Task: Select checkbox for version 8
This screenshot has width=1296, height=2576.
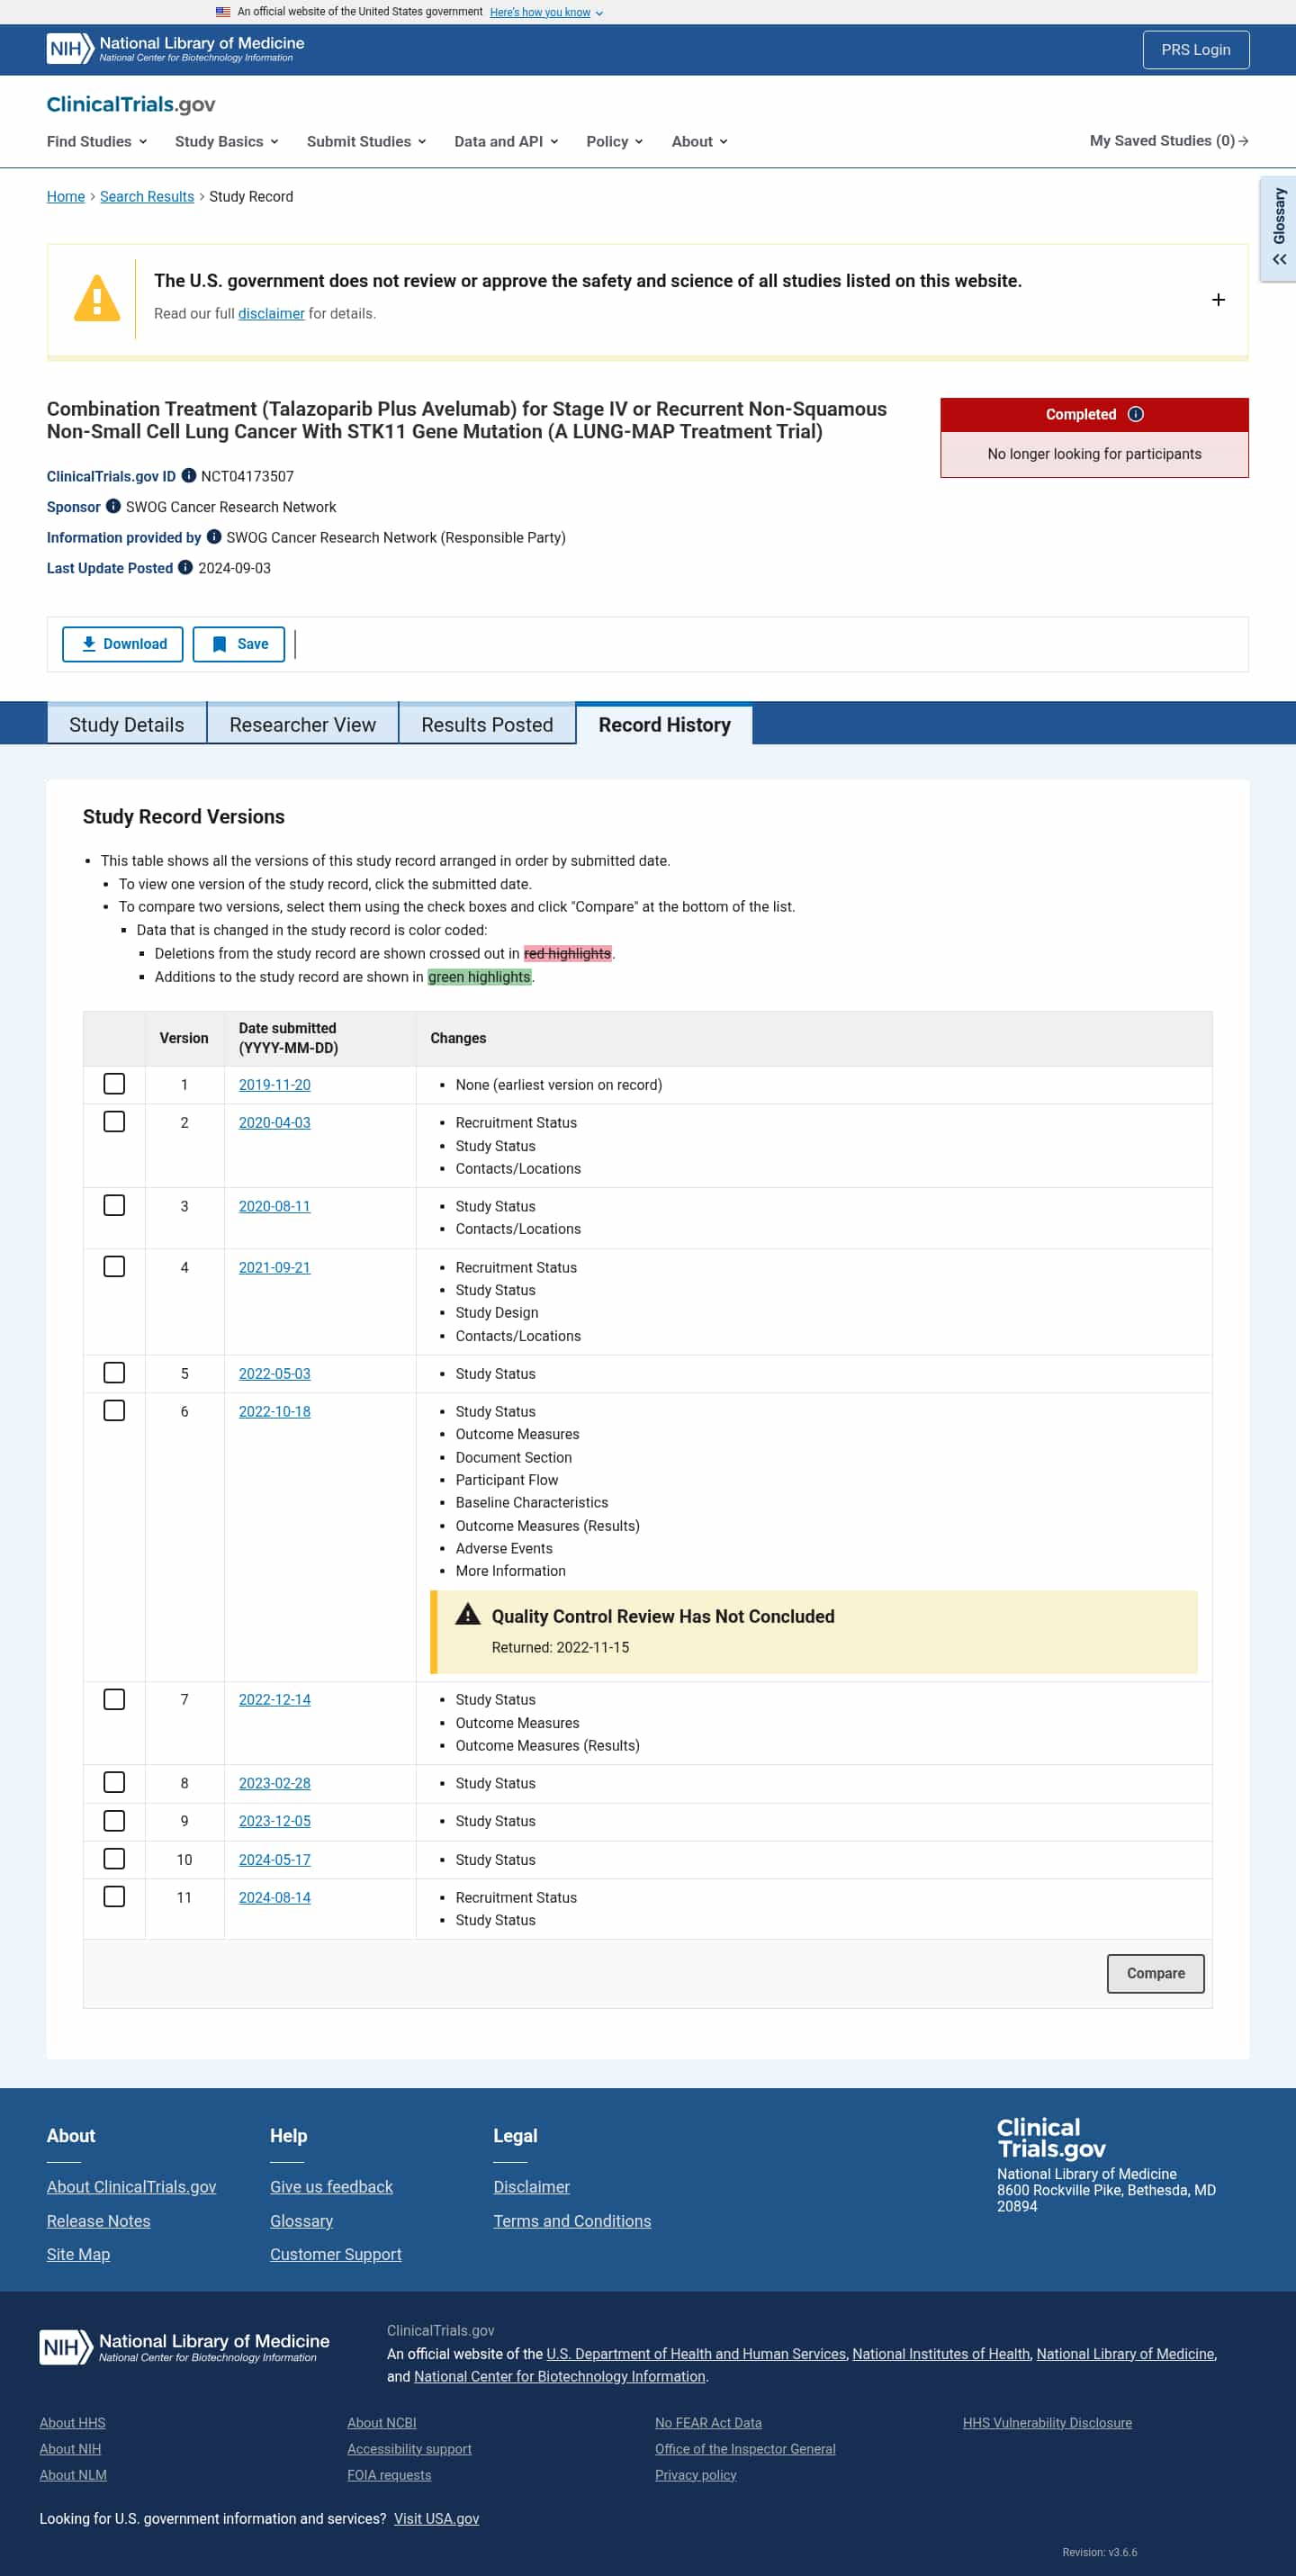Action: pos(115,1783)
